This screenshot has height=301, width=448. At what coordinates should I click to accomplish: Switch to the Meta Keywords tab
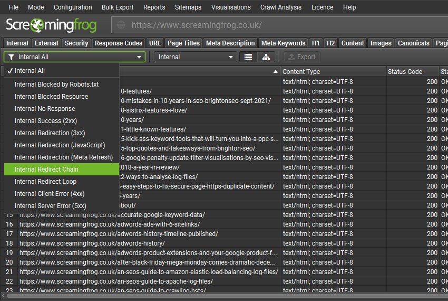click(284, 43)
